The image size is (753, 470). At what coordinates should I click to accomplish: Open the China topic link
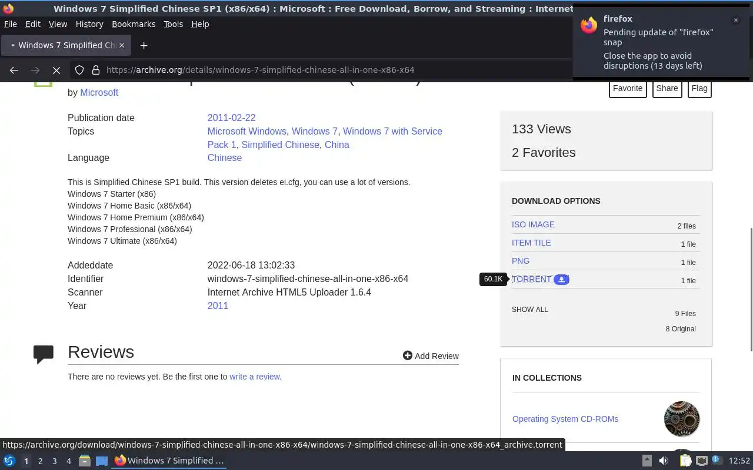coord(337,145)
